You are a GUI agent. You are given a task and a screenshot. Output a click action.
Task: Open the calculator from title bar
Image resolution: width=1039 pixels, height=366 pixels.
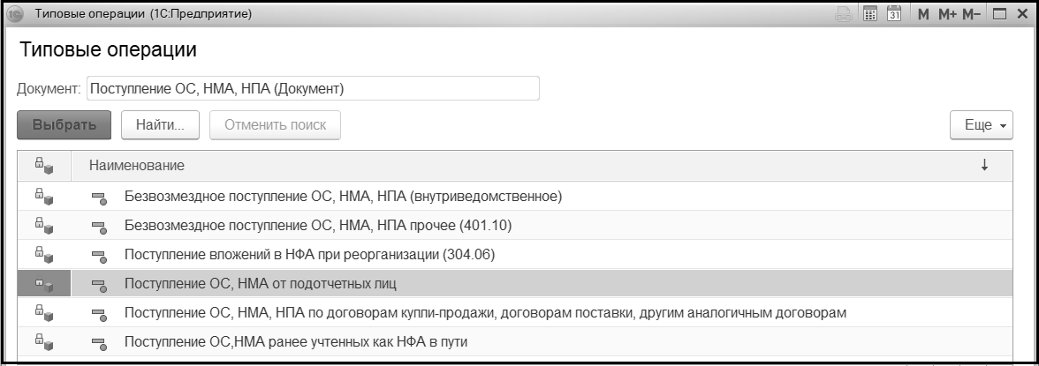click(870, 14)
